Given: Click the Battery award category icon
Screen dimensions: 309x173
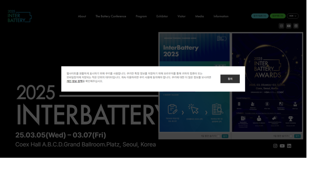Looking at the screenshot, I should (x=239, y=104).
